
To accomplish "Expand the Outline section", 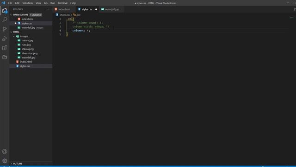I will pos(18,163).
